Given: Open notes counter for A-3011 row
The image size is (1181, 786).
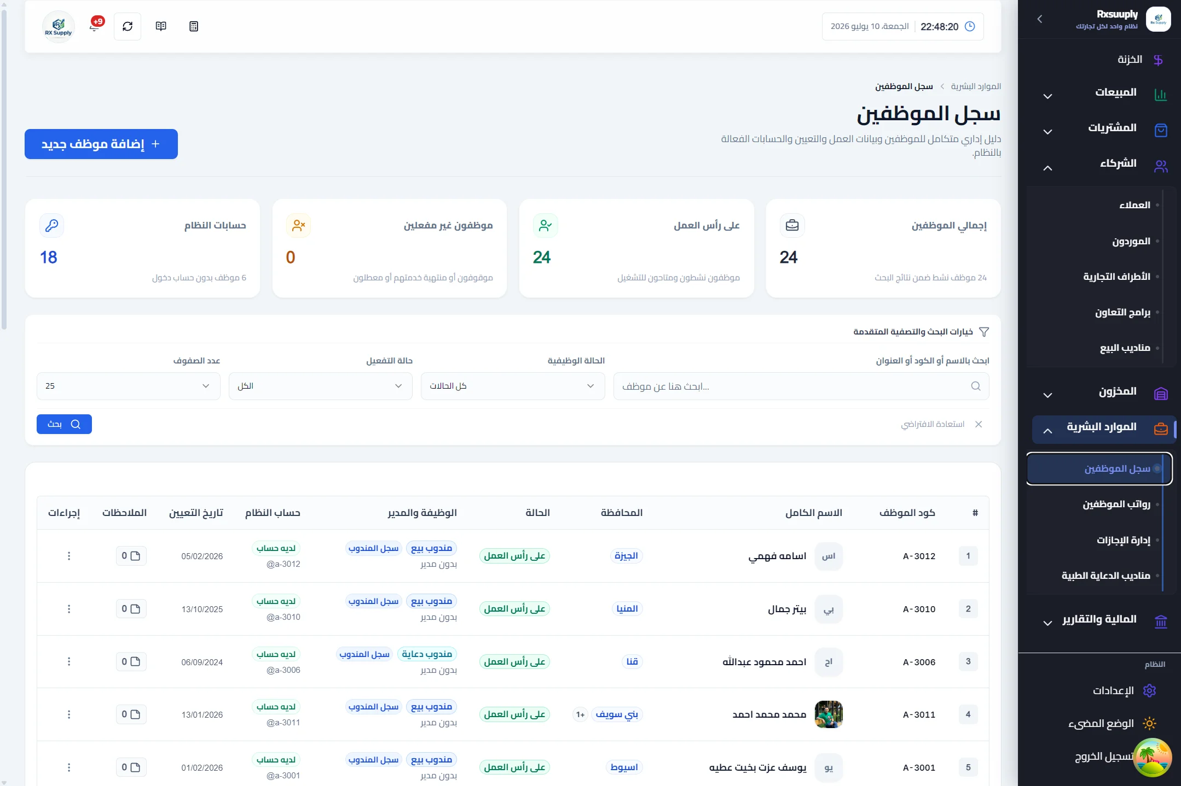Looking at the screenshot, I should pos(131,714).
